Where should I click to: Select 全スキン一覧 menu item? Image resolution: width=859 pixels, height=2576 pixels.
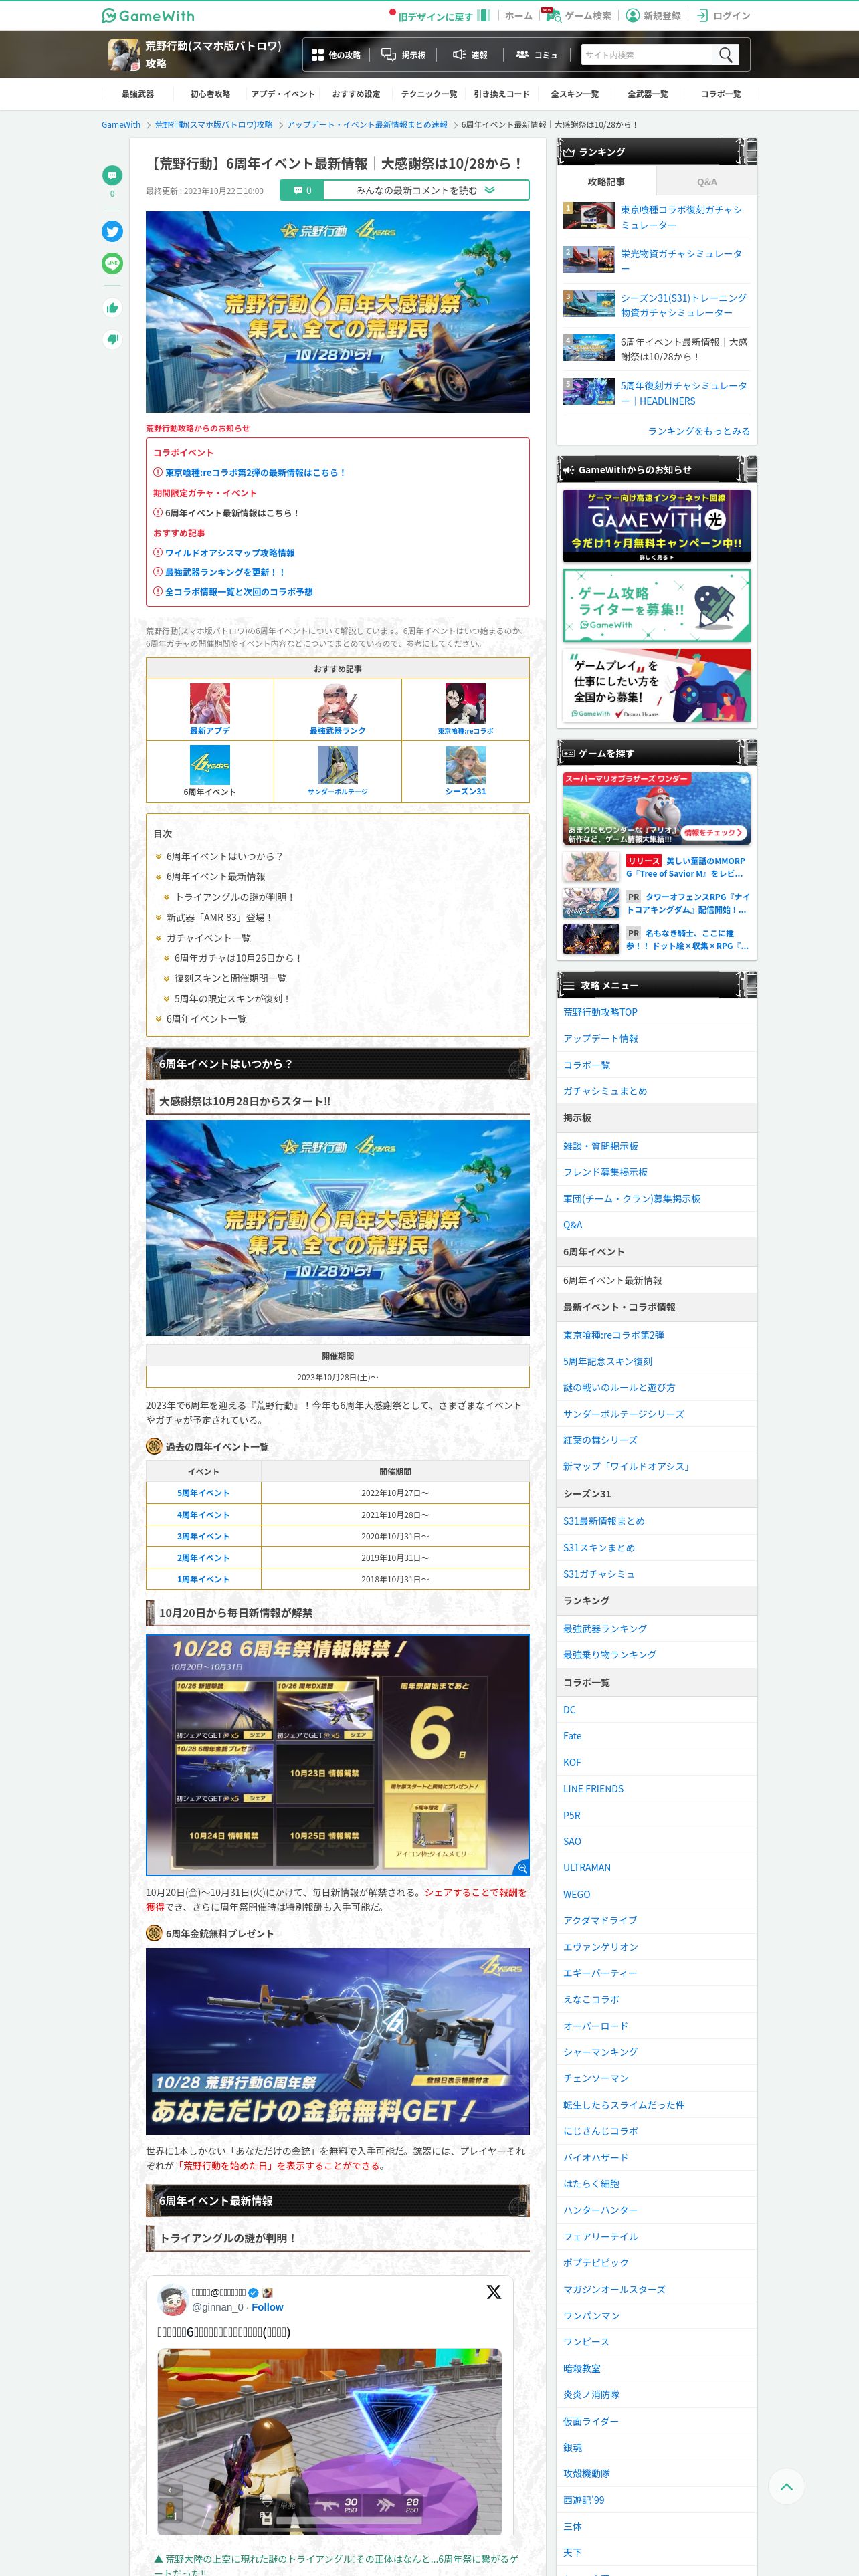tap(575, 94)
